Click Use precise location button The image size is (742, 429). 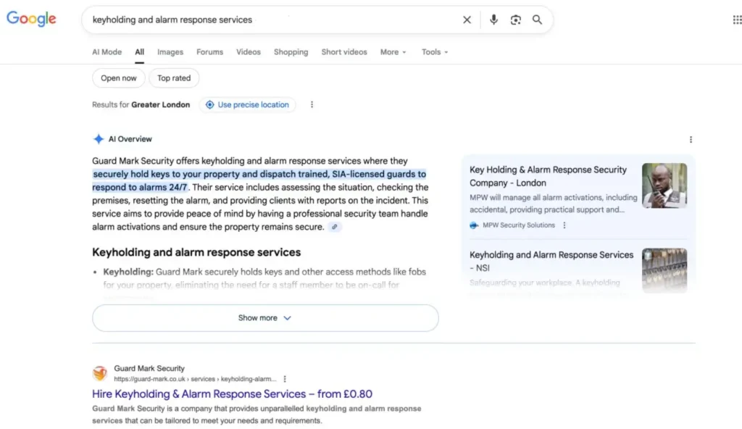(x=248, y=104)
